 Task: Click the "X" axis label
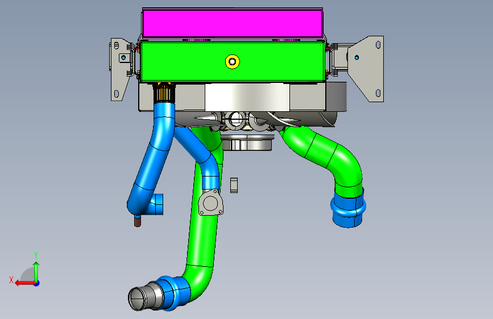click(x=11, y=280)
